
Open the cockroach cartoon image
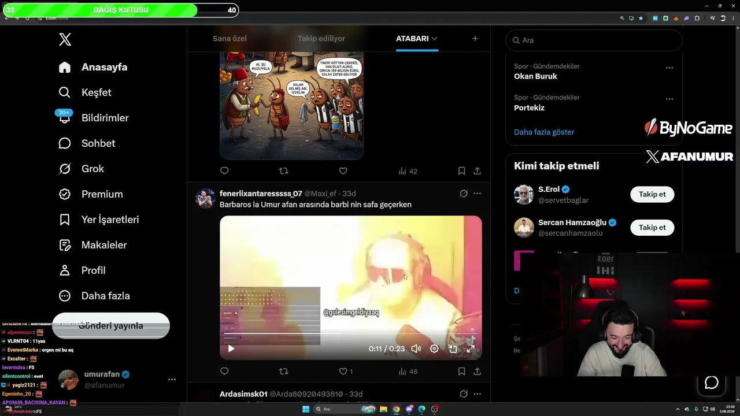click(x=291, y=106)
